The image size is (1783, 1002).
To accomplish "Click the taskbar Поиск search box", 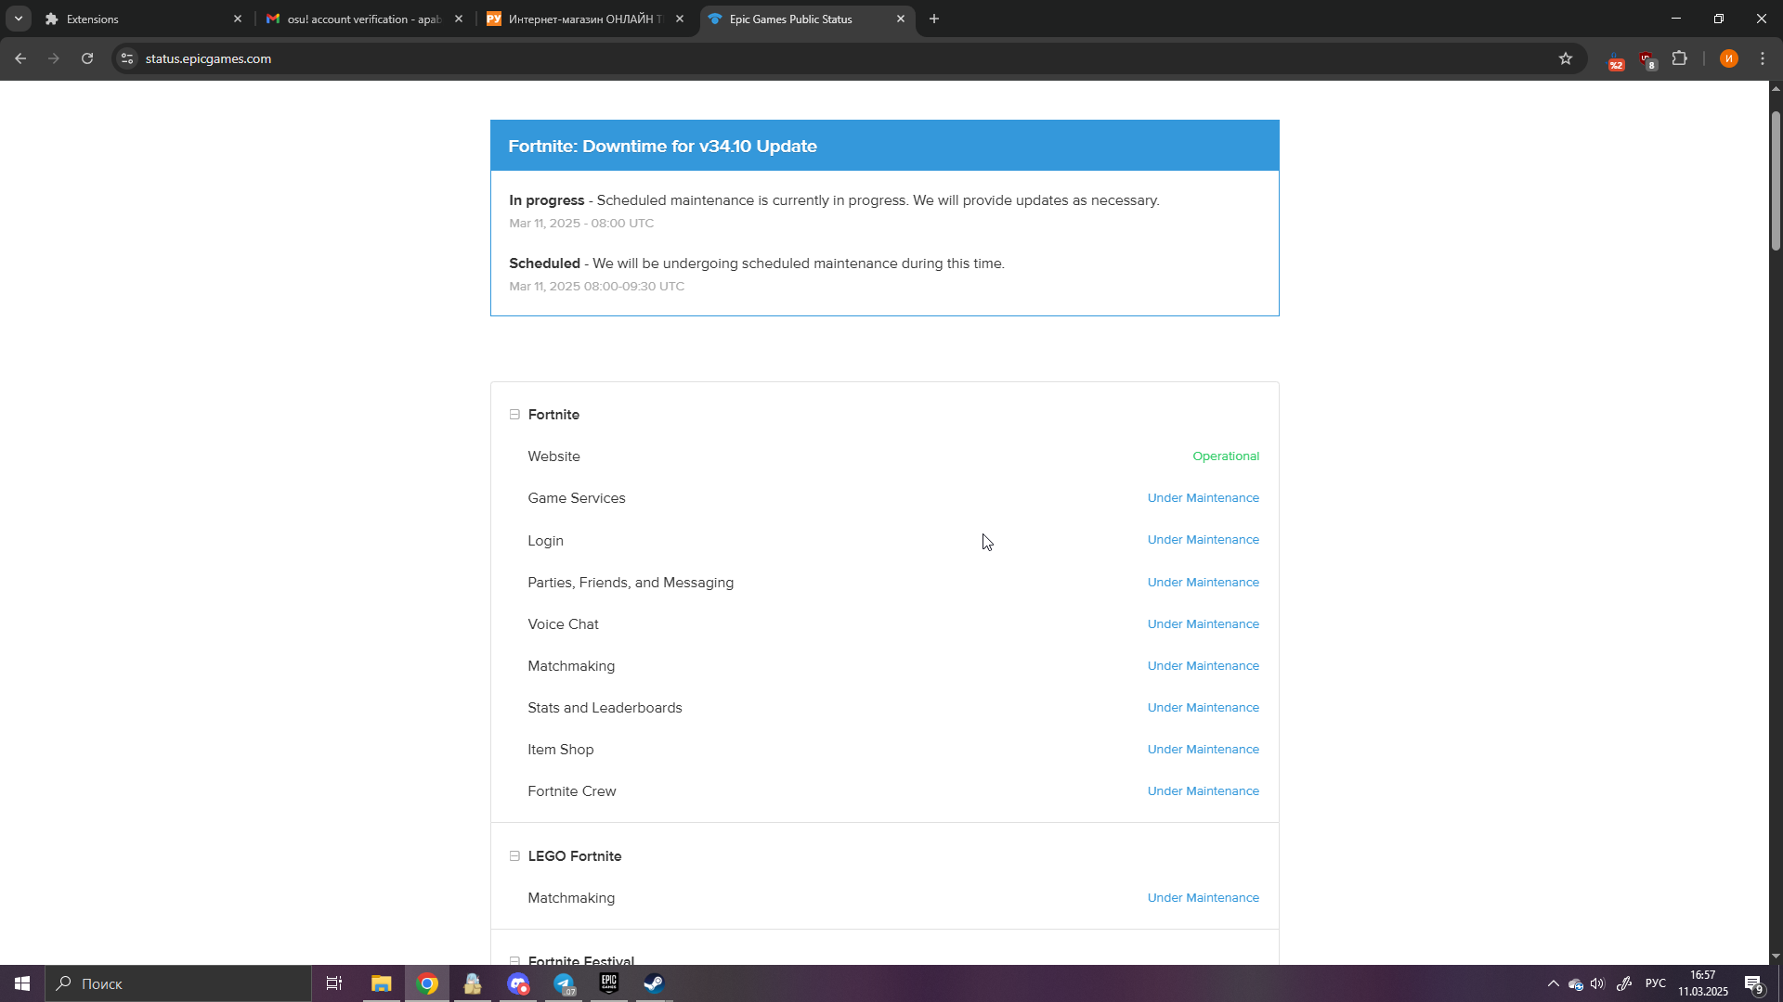I will 178,983.
